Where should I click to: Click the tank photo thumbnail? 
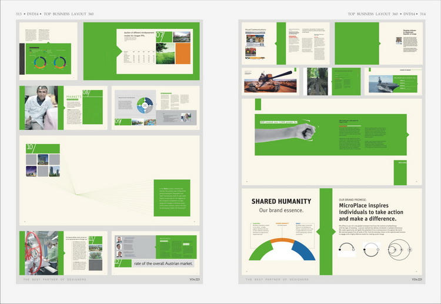tap(270, 81)
